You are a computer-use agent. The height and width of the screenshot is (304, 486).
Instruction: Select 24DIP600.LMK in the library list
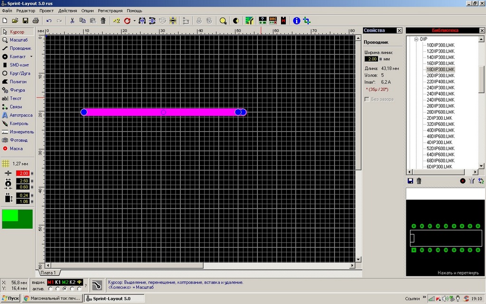pyautogui.click(x=440, y=100)
